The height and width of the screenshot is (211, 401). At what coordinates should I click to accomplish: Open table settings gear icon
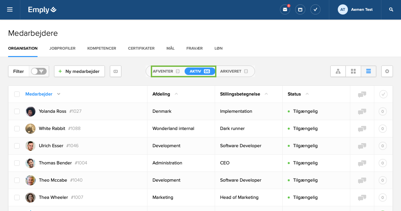(387, 71)
